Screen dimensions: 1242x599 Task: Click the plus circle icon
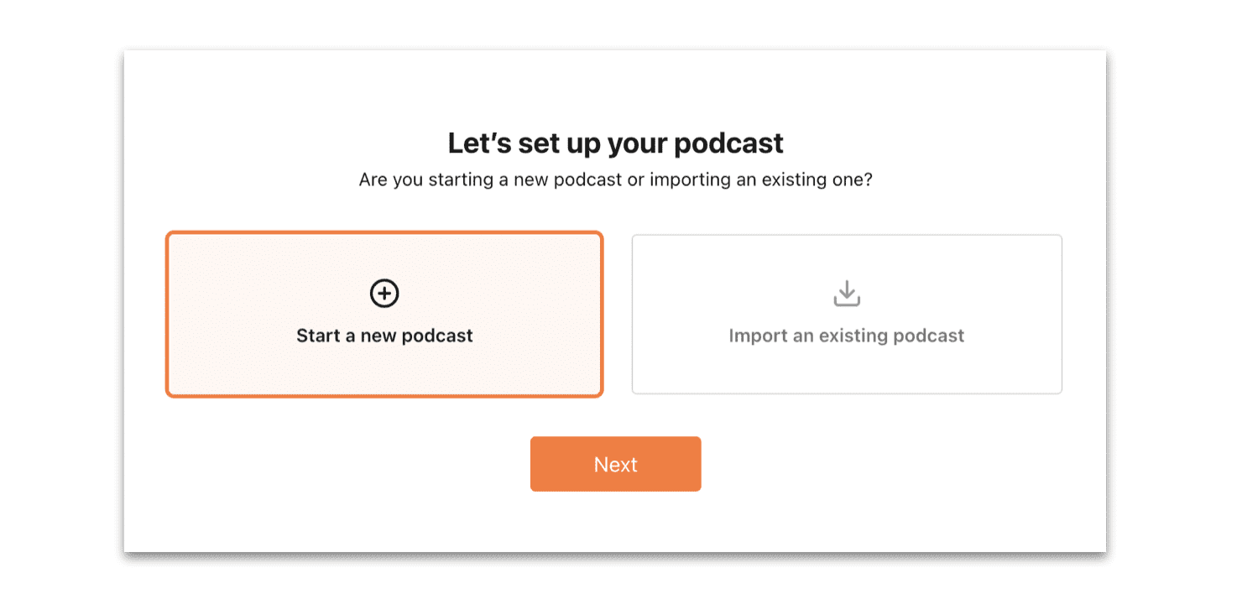tap(384, 293)
